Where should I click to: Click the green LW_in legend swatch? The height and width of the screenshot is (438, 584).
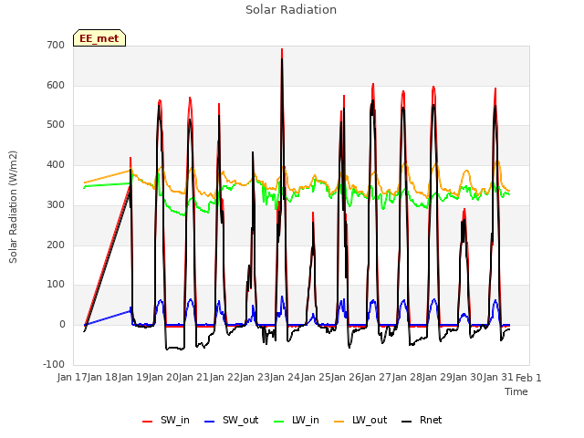279,422
